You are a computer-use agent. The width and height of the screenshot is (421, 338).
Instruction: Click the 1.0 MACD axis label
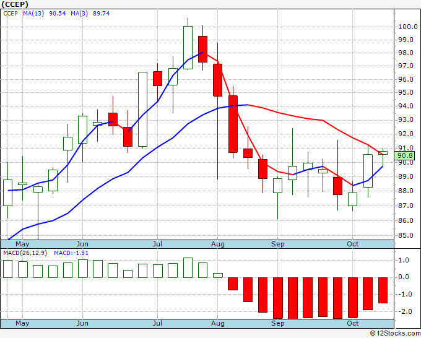(404, 260)
